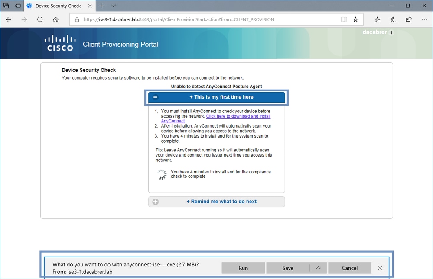Click 'Unable to detect AnyConnect Posture Agent' text

coord(217,86)
